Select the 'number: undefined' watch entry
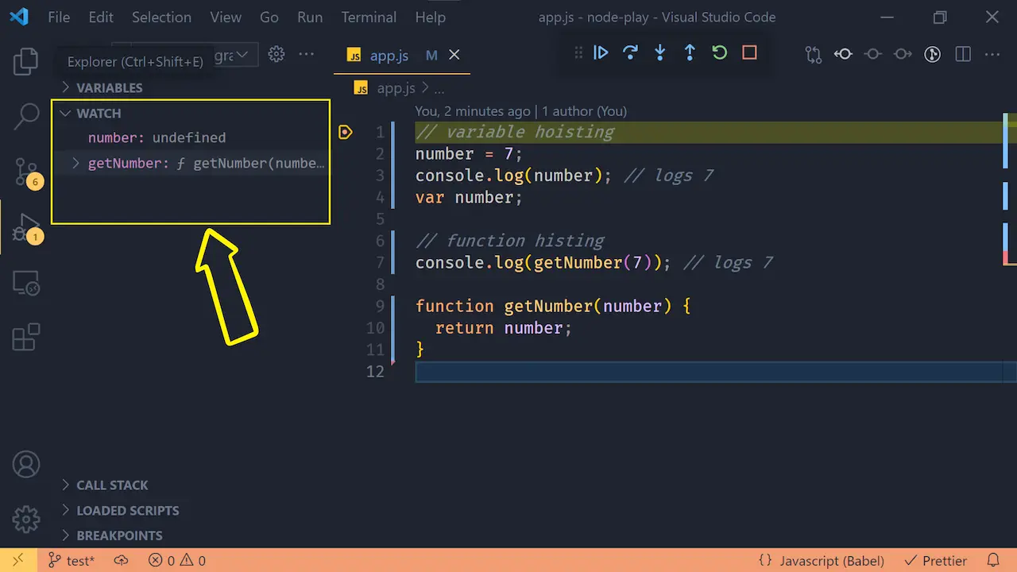Image resolution: width=1017 pixels, height=572 pixels. [191, 137]
